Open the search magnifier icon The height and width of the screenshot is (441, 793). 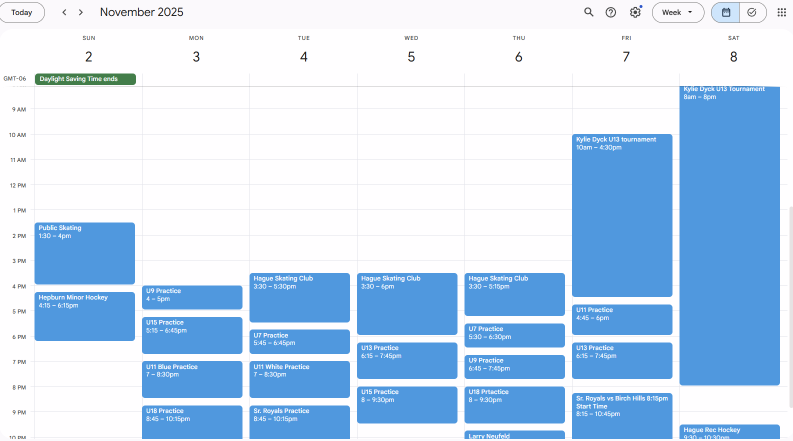[588, 12]
